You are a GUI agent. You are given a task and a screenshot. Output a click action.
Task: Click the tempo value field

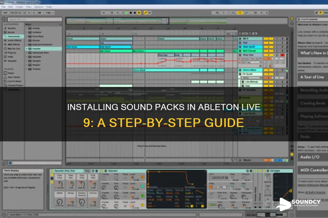pyautogui.click(x=13, y=13)
